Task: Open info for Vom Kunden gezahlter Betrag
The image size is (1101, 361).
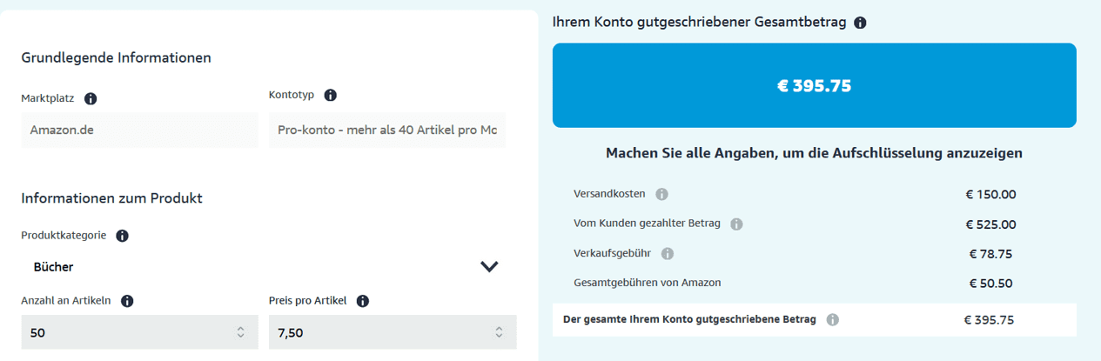Action: [x=736, y=224]
